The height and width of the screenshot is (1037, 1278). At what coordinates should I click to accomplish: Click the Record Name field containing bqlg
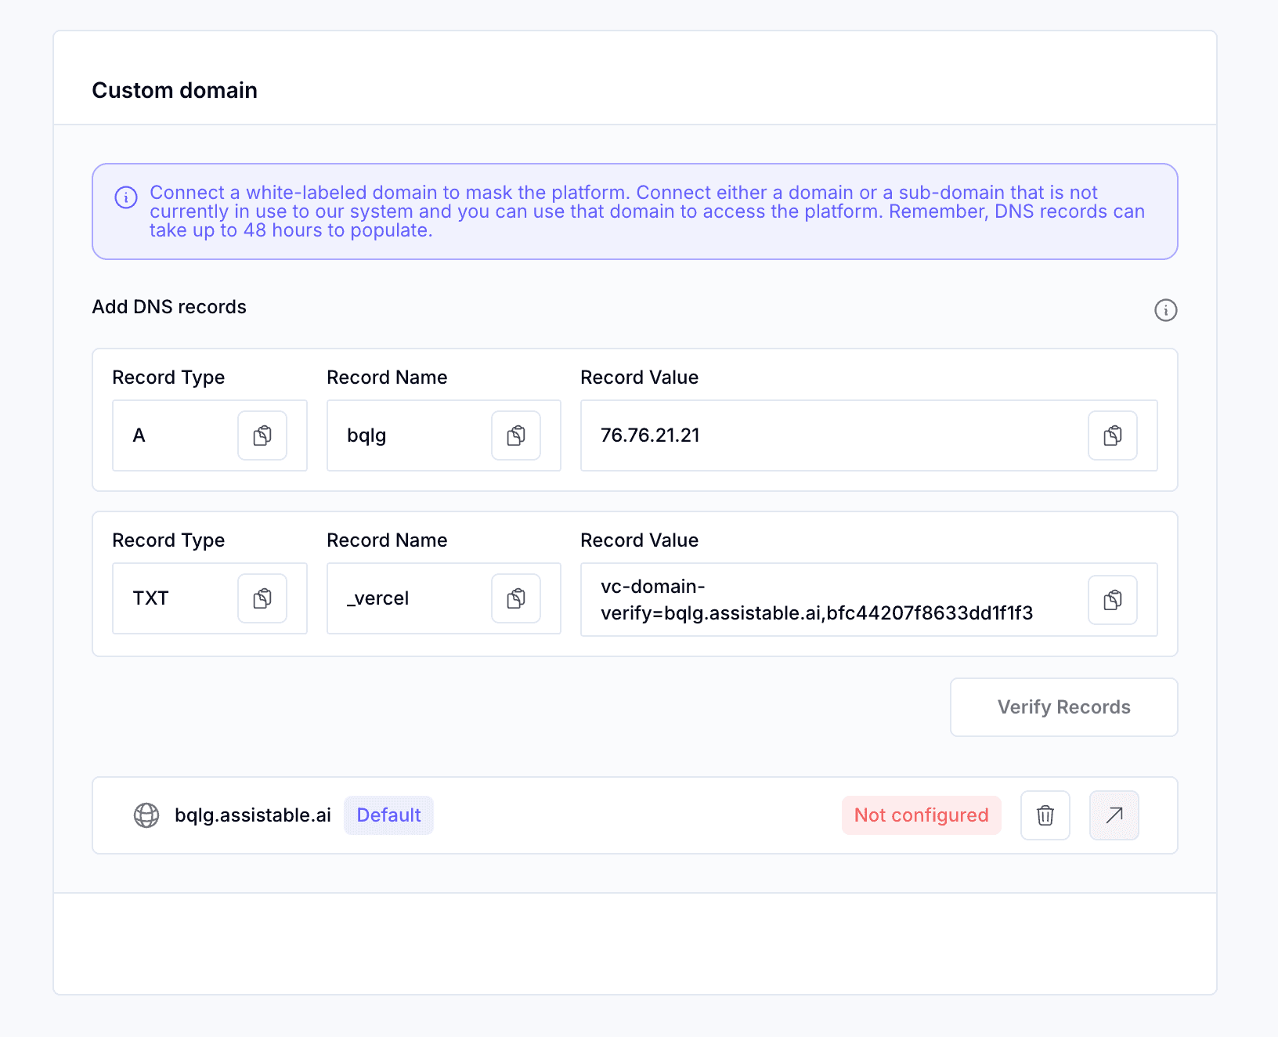[x=407, y=435]
